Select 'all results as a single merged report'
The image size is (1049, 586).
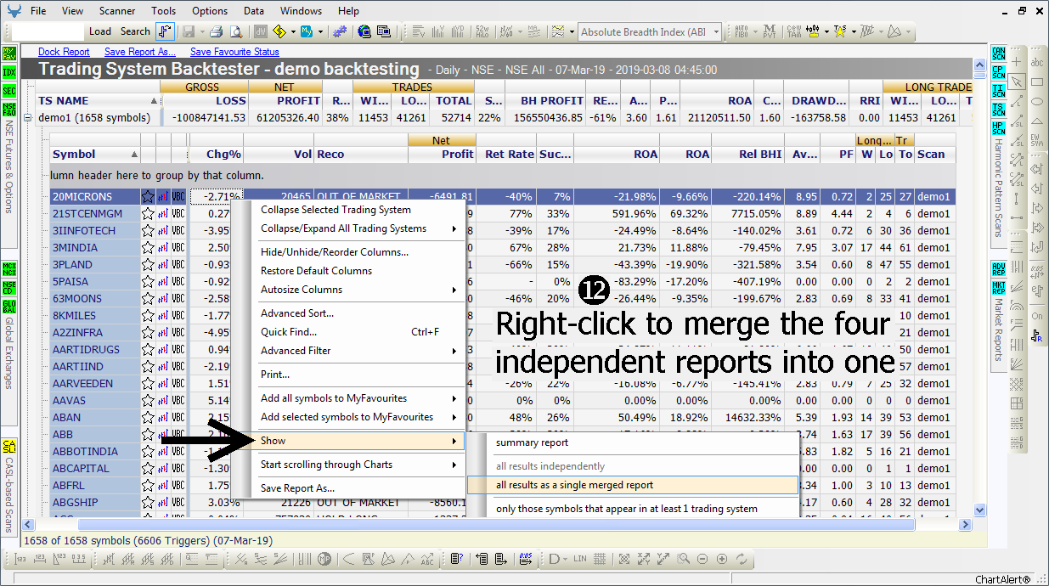(x=633, y=485)
